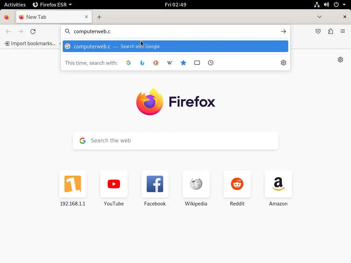This screenshot has height=263, width=351.
Task: Expand the system menu arrow
Action: (x=344, y=4)
